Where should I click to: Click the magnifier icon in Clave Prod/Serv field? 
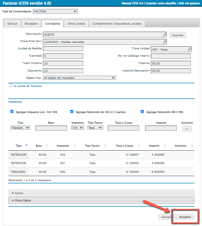point(165,42)
